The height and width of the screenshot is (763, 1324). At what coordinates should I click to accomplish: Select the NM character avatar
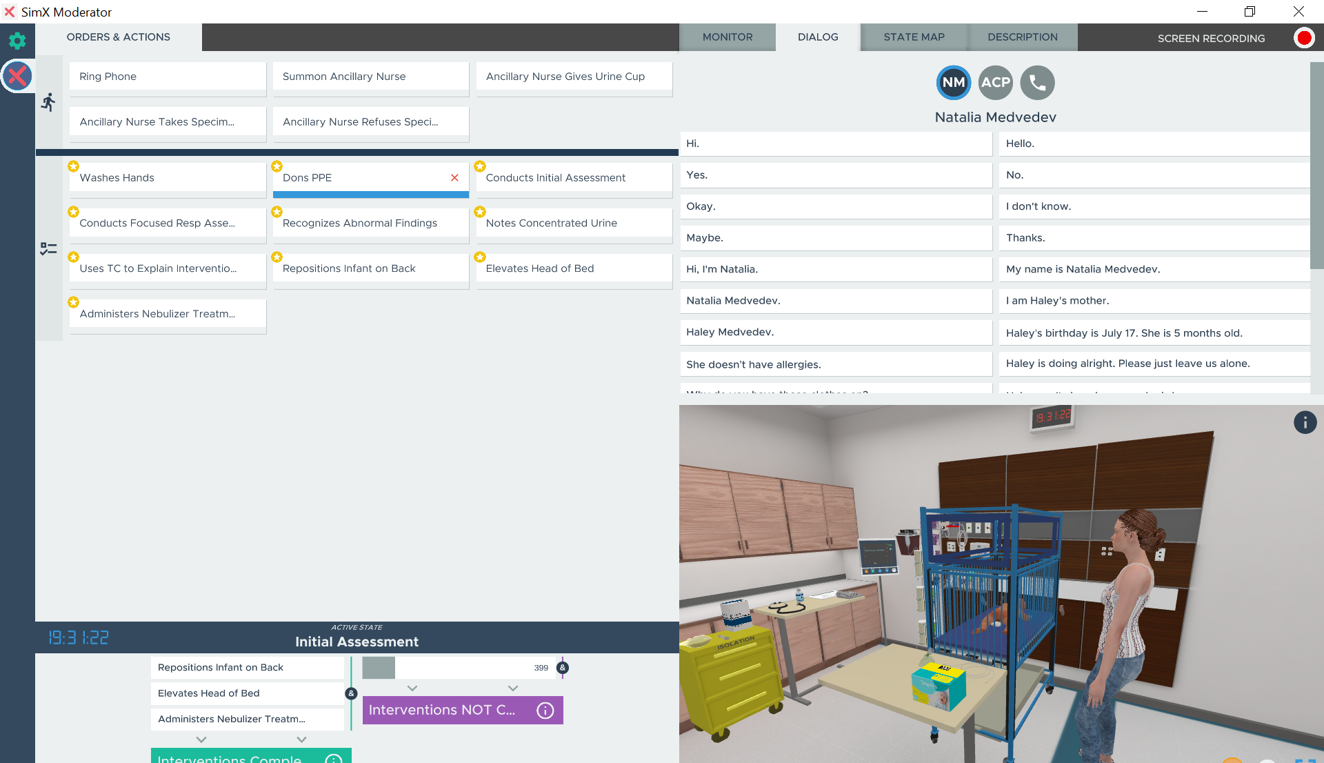[953, 83]
